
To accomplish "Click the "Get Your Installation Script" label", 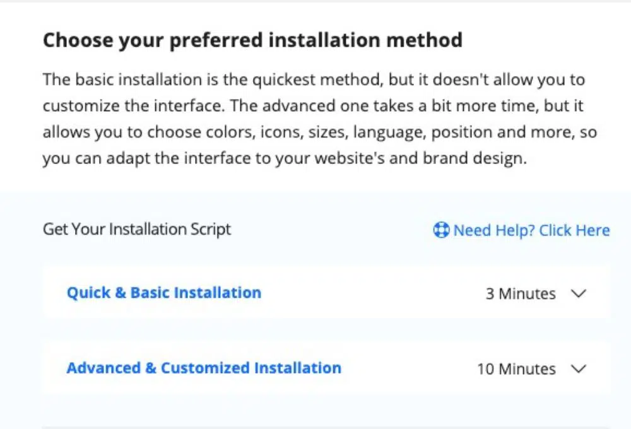I will pyautogui.click(x=137, y=229).
